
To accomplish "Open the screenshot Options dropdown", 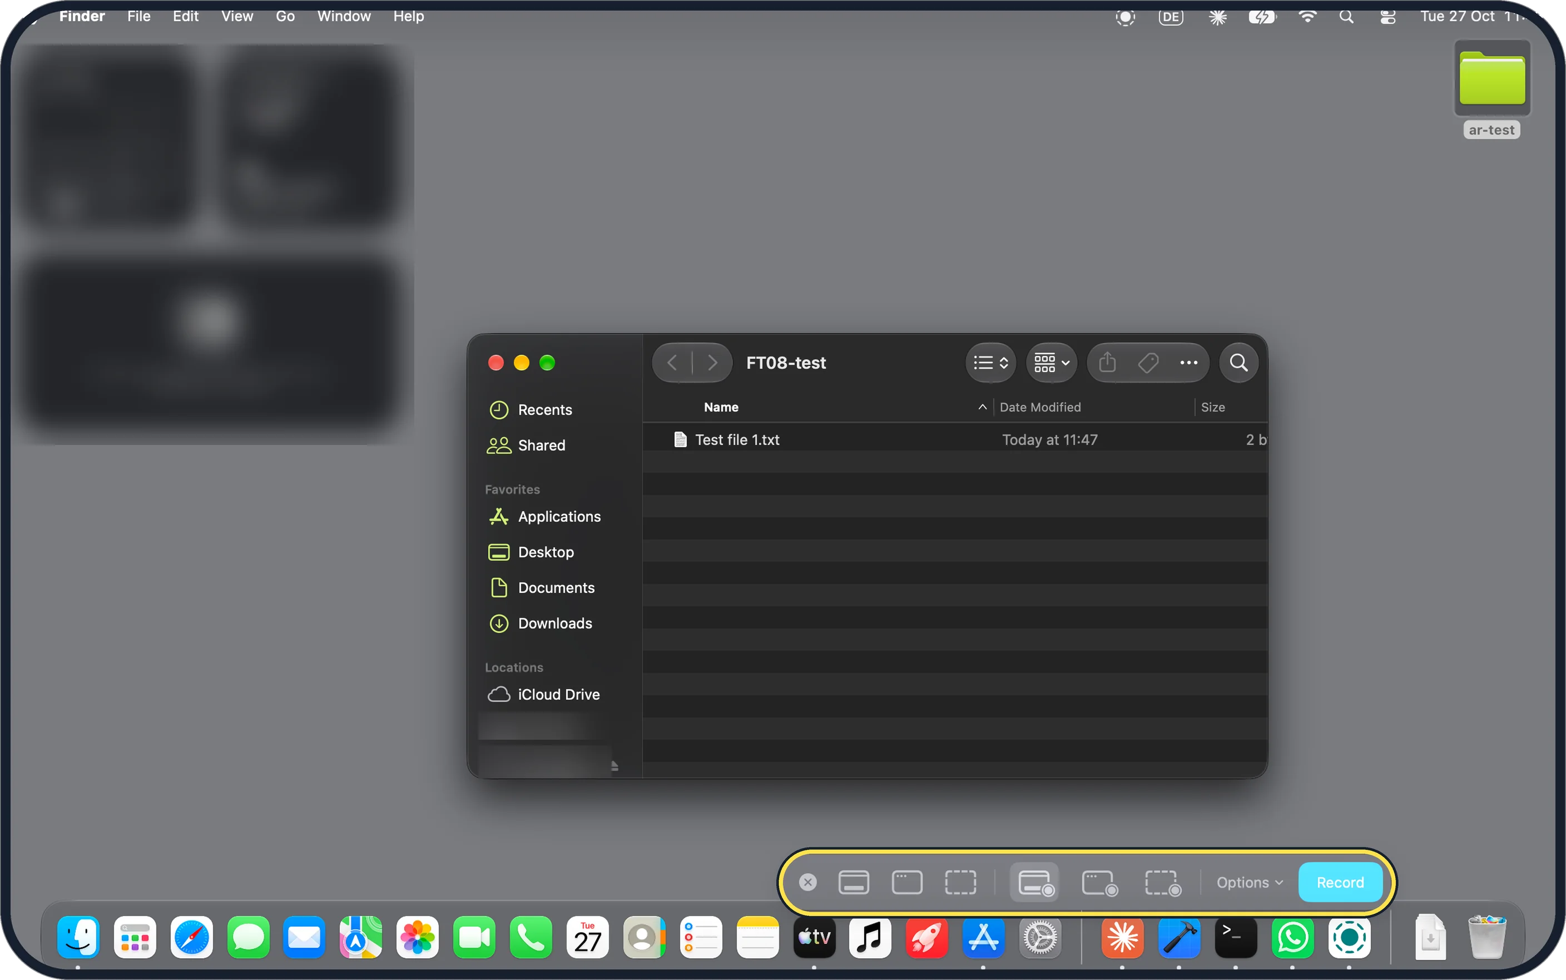I will pos(1249,882).
